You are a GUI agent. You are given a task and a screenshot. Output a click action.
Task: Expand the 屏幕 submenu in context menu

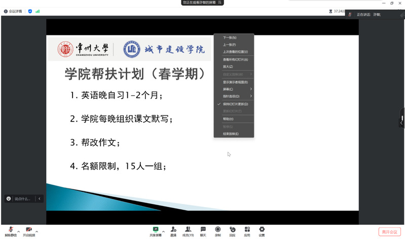(x=234, y=89)
